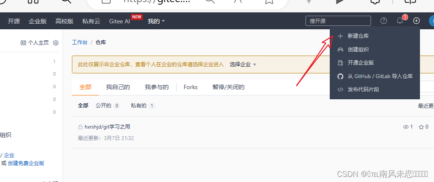
Task: Click the 仓库 breadcrumb text
Action: click(x=101, y=42)
